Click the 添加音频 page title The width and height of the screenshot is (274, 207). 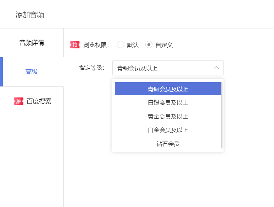click(x=30, y=15)
